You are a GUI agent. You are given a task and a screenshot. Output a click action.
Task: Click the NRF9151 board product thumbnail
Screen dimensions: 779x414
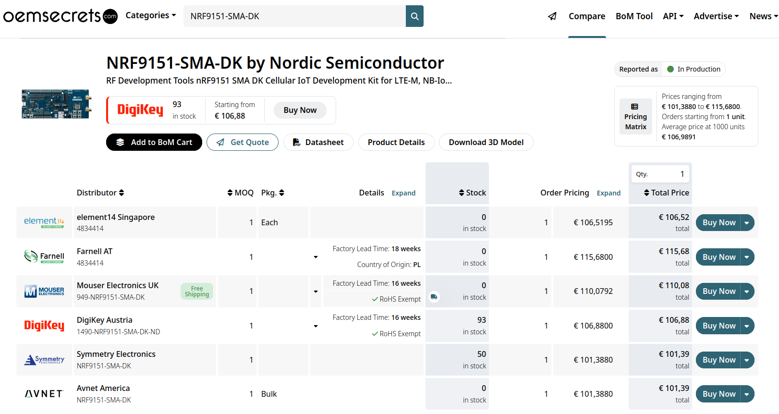(x=56, y=104)
